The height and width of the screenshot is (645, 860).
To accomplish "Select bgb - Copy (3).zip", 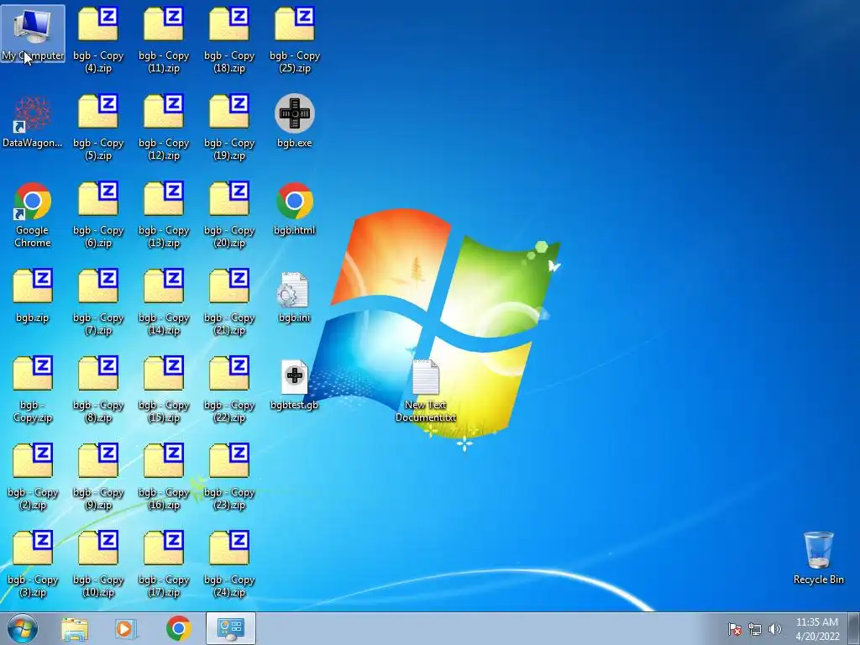I will 33,564.
